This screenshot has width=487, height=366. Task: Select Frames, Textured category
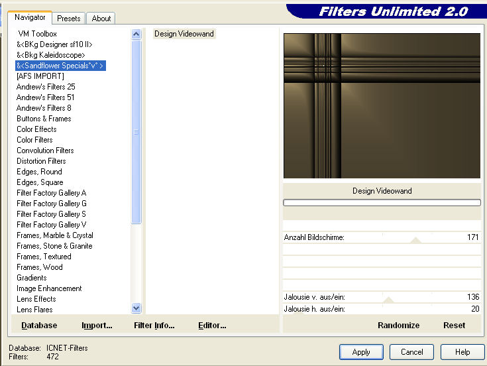point(44,257)
